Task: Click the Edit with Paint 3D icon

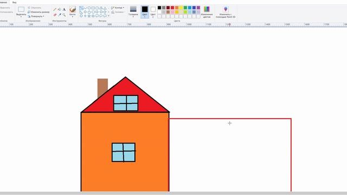Action: pos(226,9)
